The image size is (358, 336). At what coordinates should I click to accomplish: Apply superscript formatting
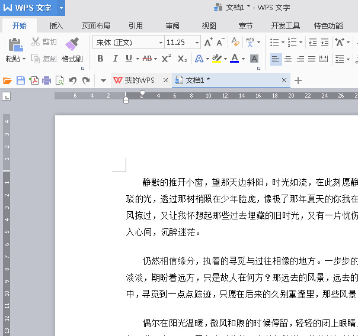tap(166, 59)
